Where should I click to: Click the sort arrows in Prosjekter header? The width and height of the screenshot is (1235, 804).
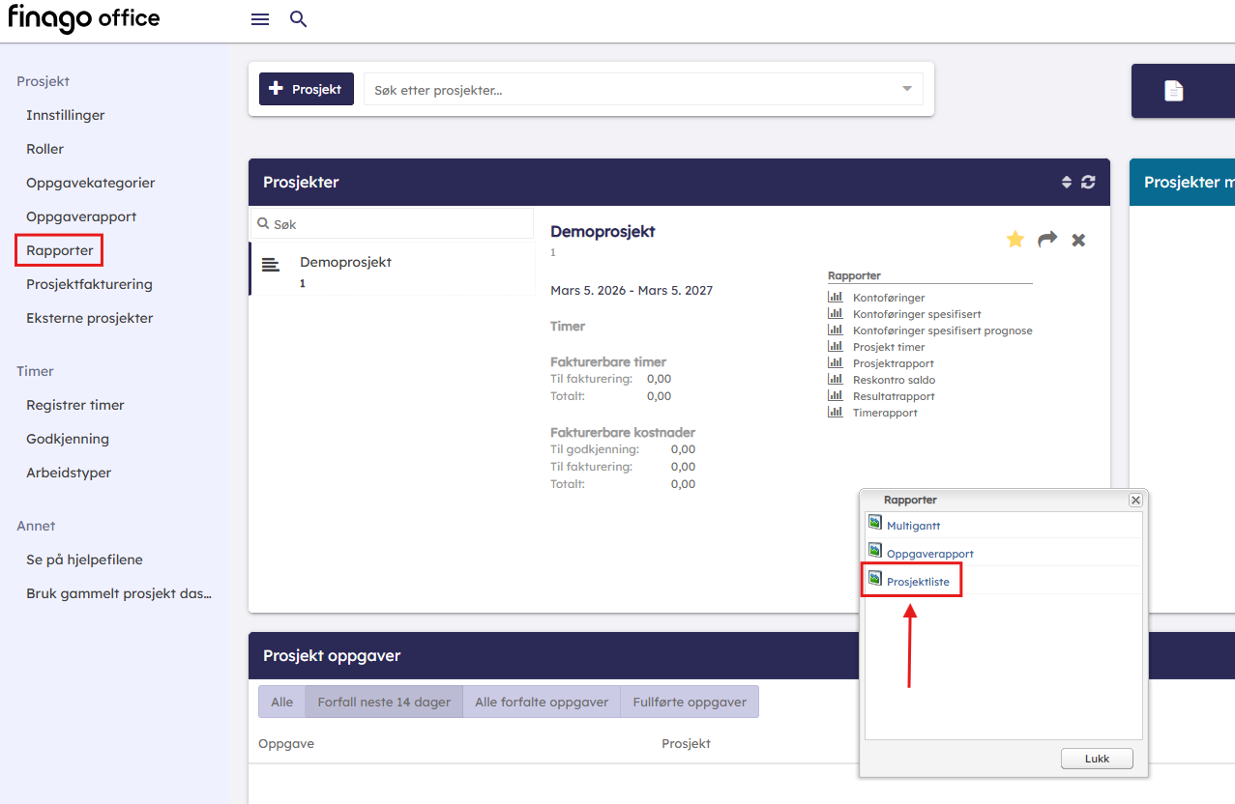click(1067, 182)
